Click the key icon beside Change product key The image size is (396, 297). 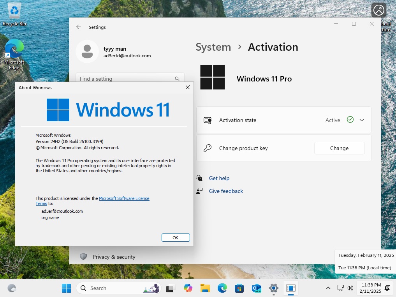point(208,148)
